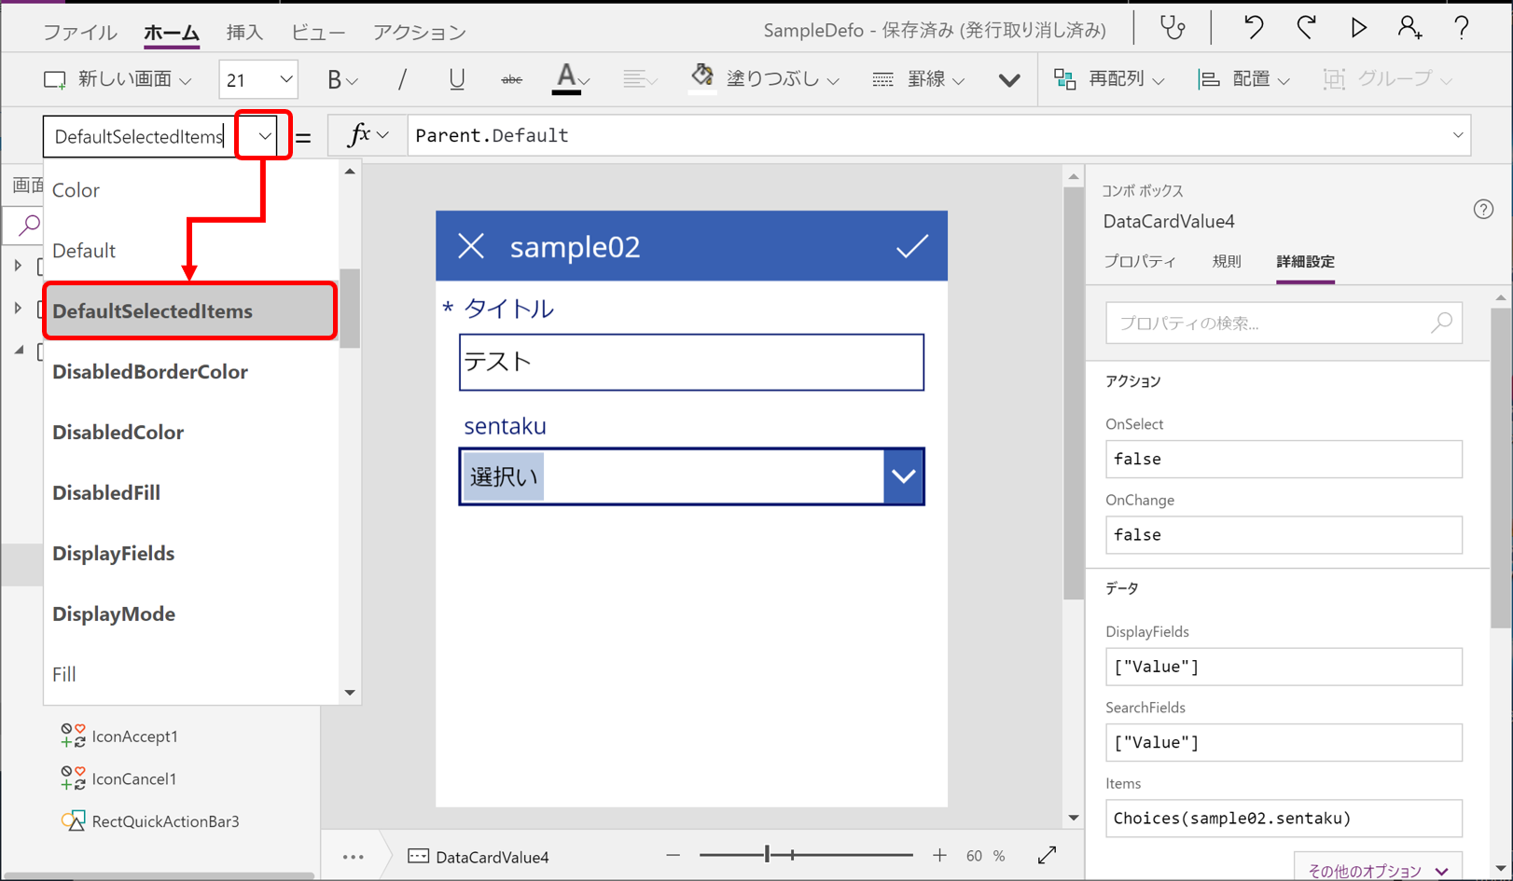Apply underline formatting
1513x881 pixels.
pyautogui.click(x=456, y=79)
